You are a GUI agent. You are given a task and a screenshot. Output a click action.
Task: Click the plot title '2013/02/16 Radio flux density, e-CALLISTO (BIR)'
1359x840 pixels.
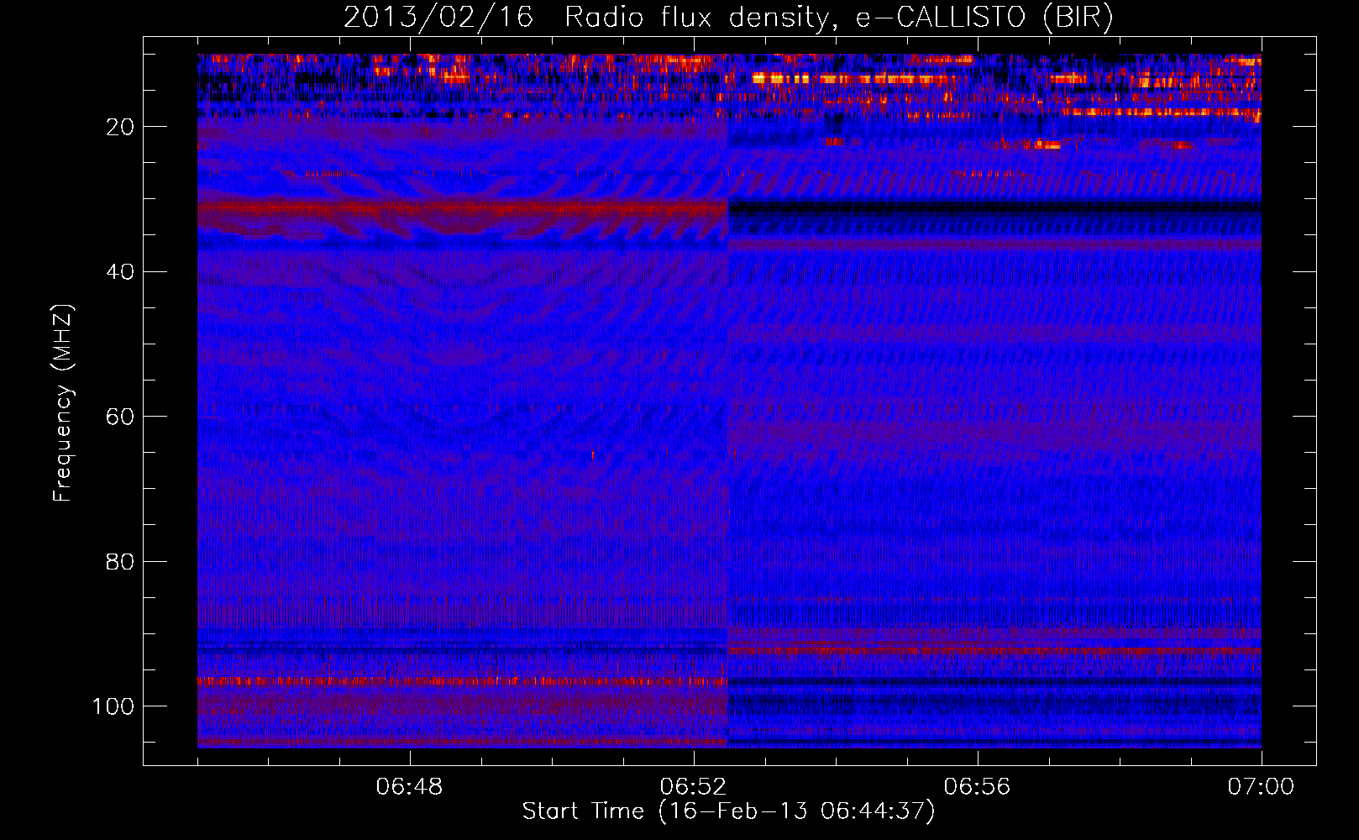click(728, 18)
